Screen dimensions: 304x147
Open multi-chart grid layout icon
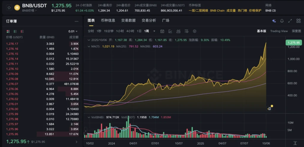pyautogui.click(x=299, y=21)
